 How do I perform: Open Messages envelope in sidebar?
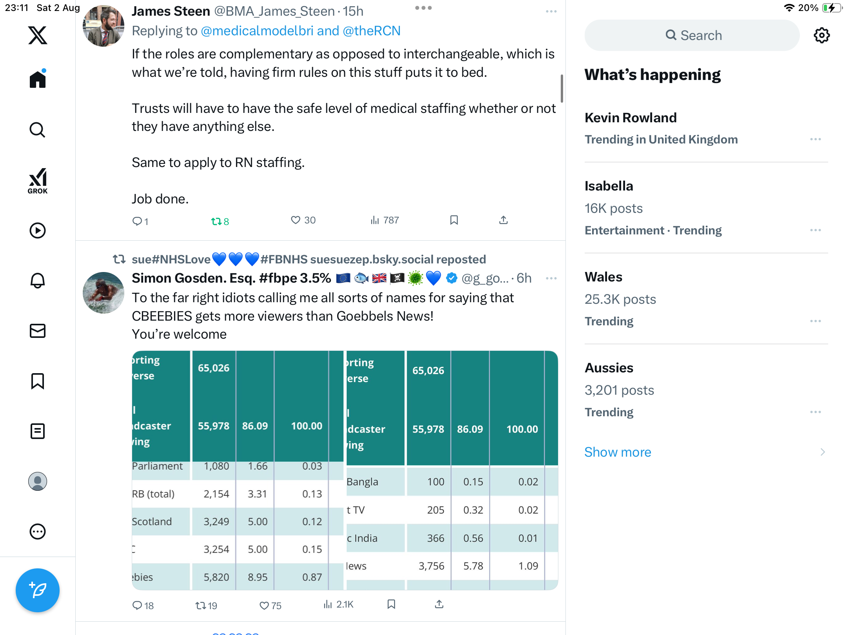38,331
